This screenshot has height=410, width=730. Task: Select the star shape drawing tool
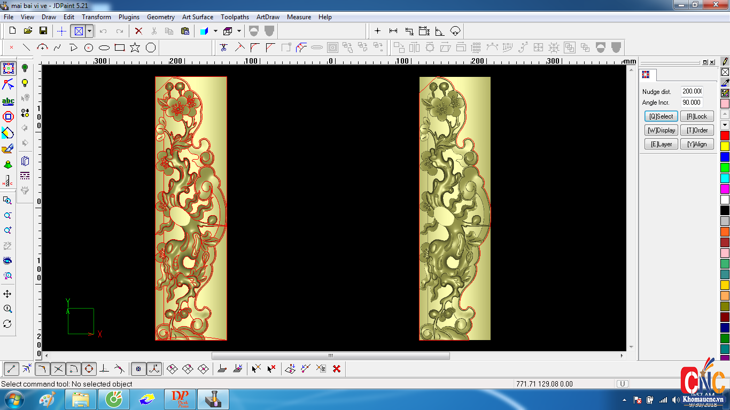[135, 48]
